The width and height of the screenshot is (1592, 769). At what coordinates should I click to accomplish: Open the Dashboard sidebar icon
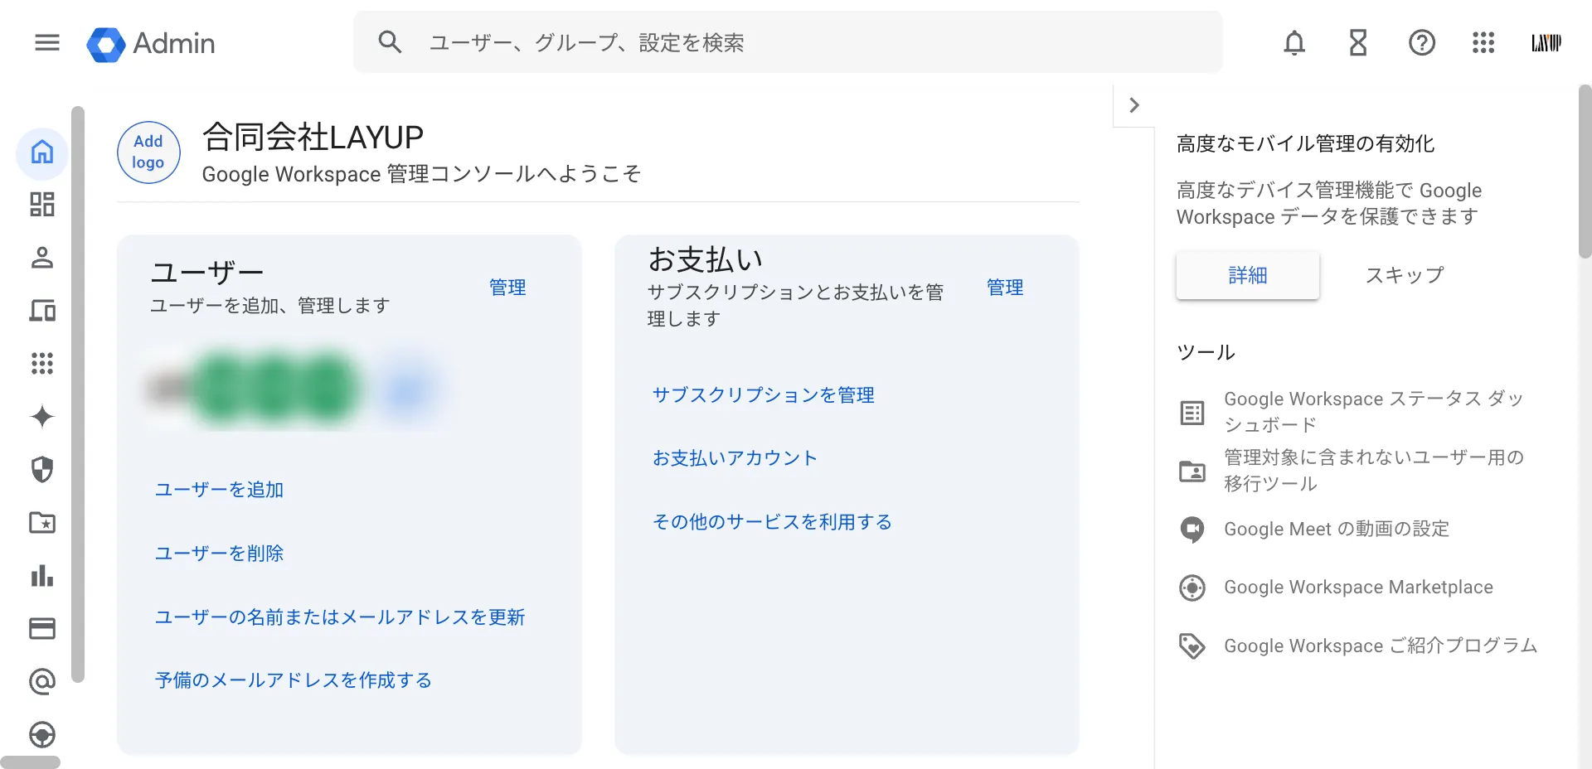(42, 205)
